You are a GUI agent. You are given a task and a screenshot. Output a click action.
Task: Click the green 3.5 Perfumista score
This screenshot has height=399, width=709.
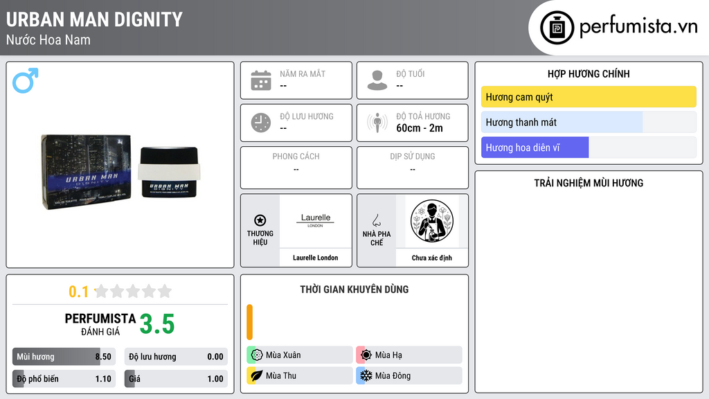pyautogui.click(x=157, y=324)
